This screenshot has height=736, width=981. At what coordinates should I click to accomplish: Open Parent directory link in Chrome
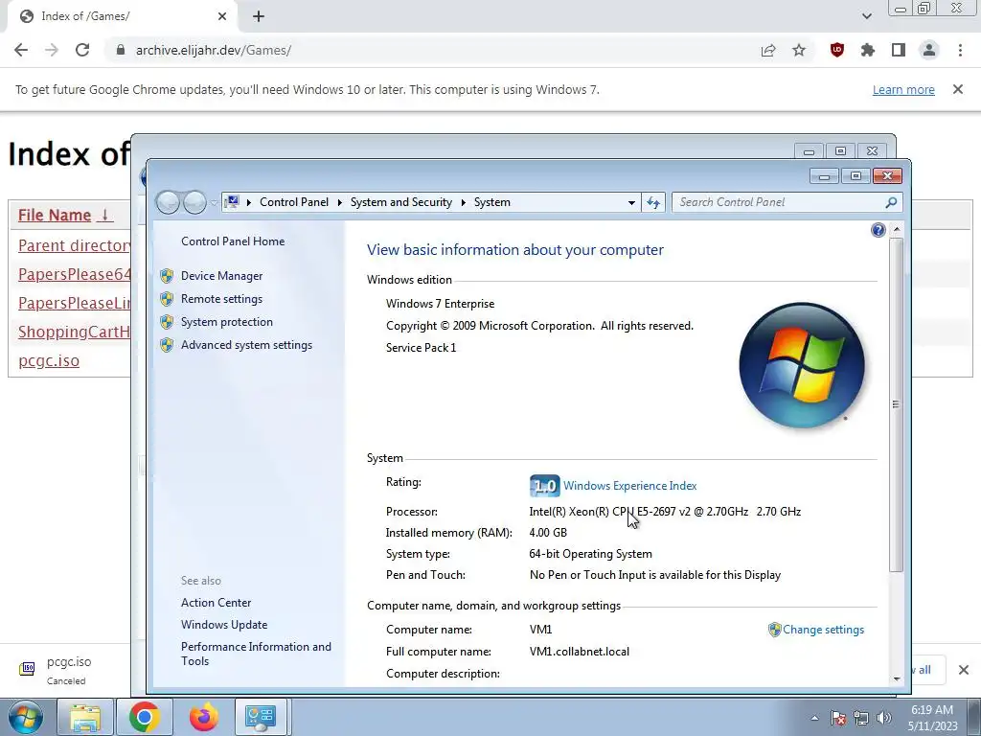74,245
